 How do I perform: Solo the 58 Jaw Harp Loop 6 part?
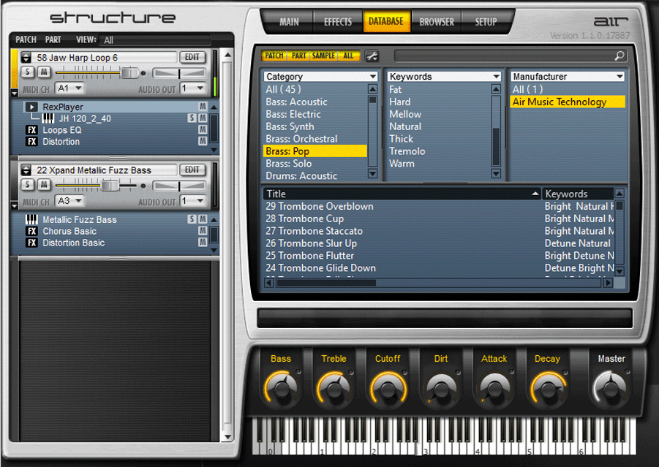[x=27, y=73]
